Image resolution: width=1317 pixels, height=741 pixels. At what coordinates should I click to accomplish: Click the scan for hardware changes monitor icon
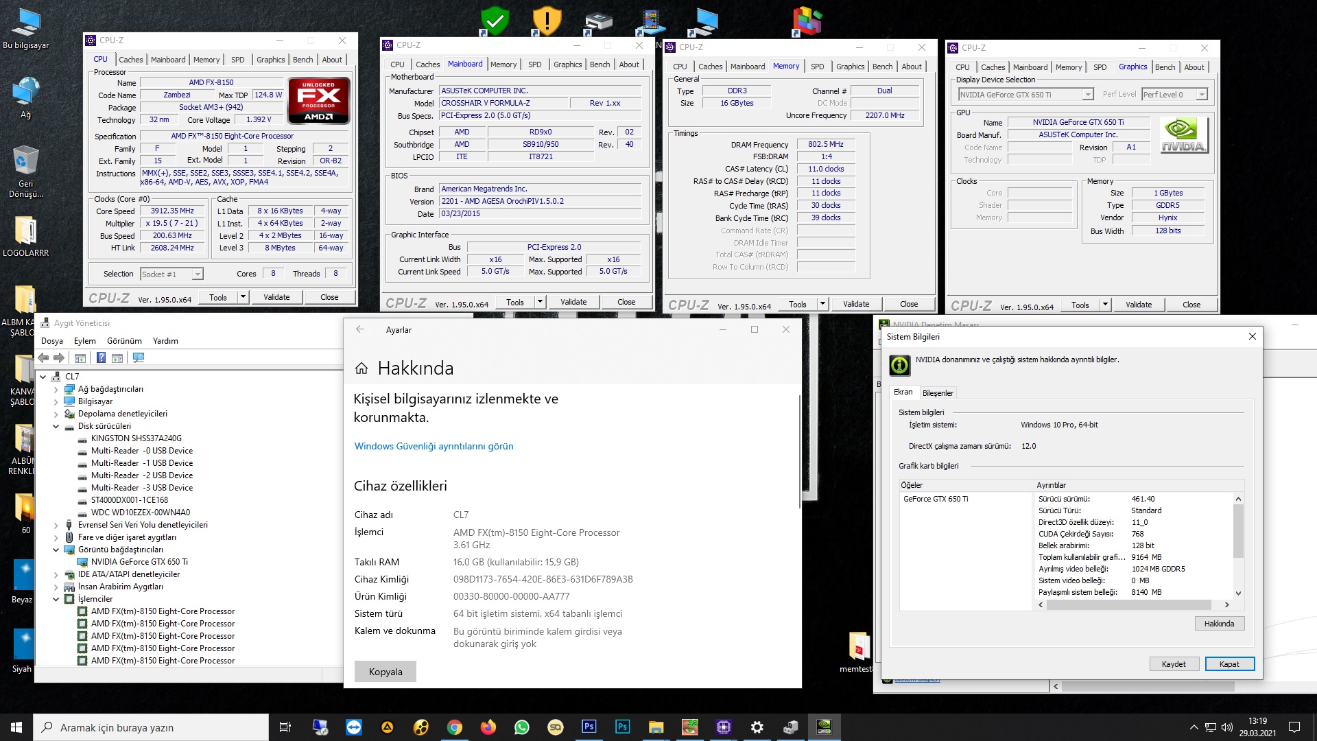pyautogui.click(x=139, y=357)
